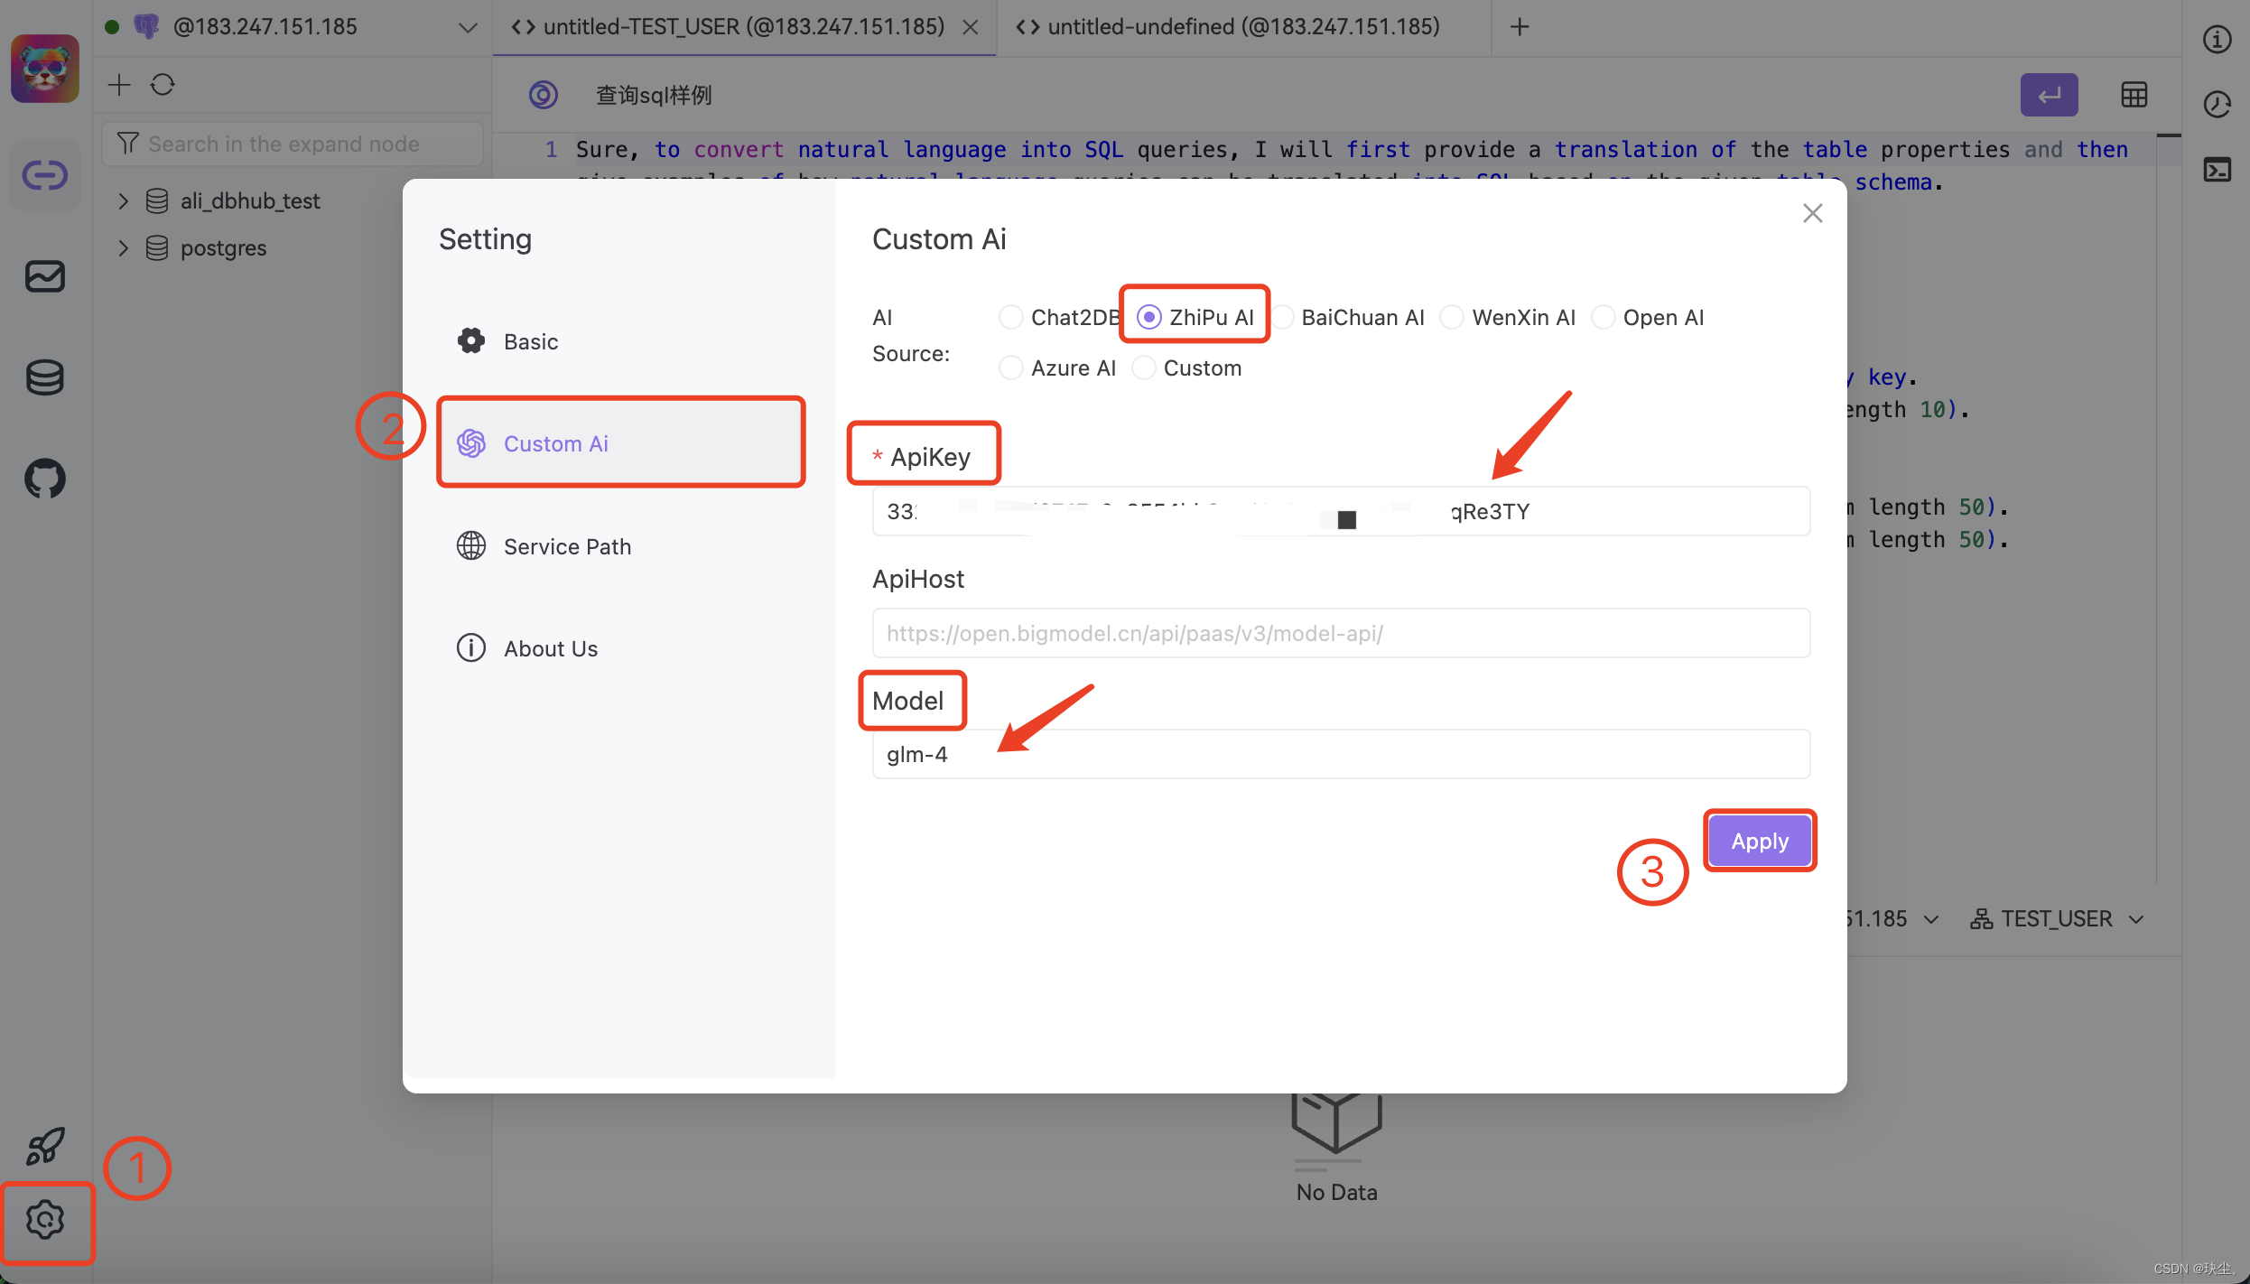
Task: Refresh the database connection tree
Action: [x=163, y=85]
